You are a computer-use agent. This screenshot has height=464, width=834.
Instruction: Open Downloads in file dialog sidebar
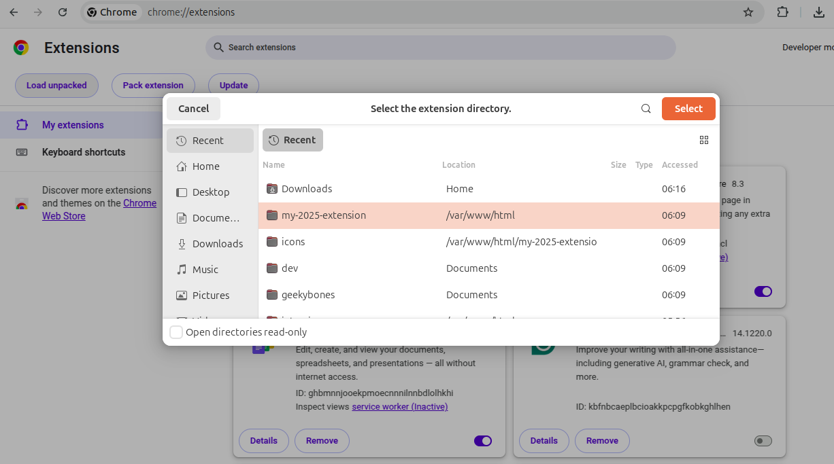[210, 244]
